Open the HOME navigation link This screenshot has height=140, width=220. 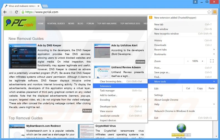41,23
